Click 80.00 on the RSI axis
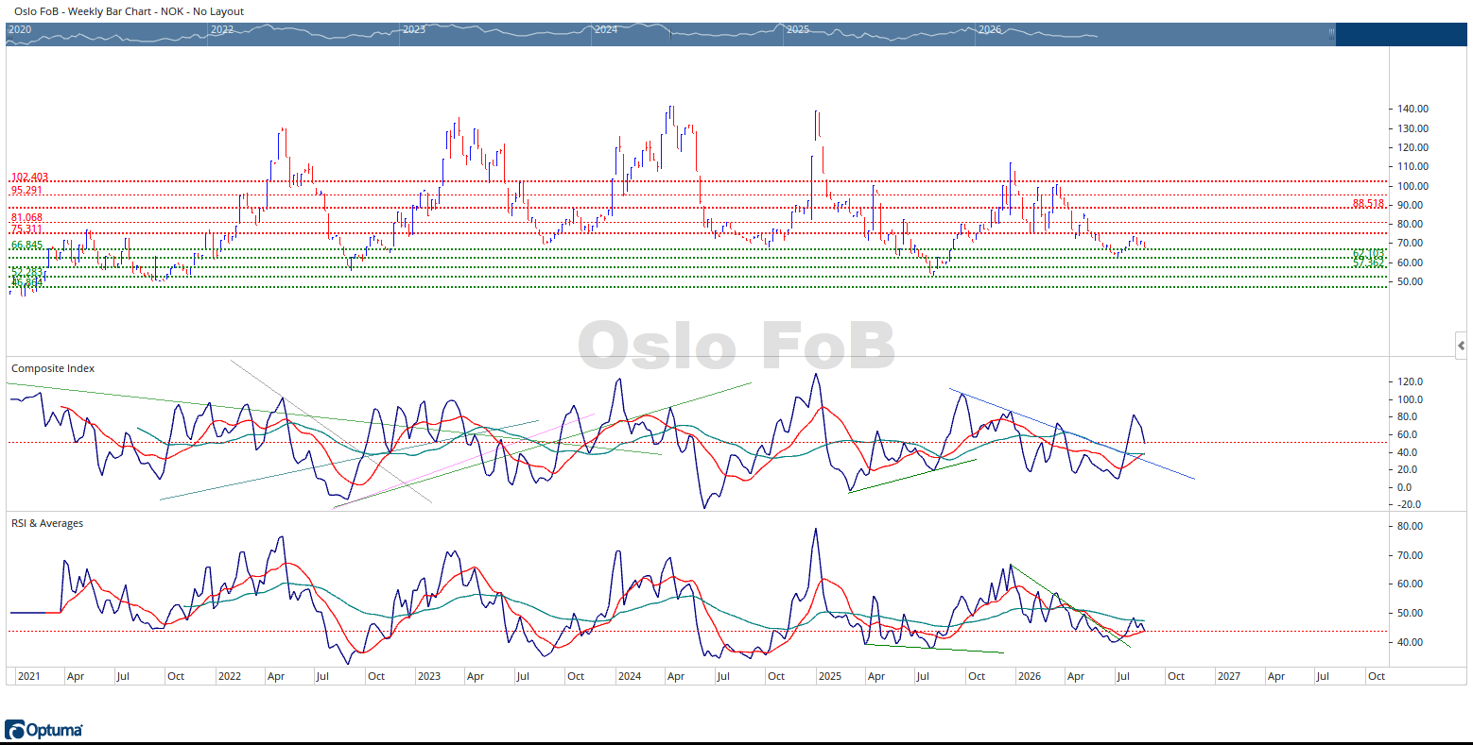The height and width of the screenshot is (745, 1473). click(x=1410, y=527)
